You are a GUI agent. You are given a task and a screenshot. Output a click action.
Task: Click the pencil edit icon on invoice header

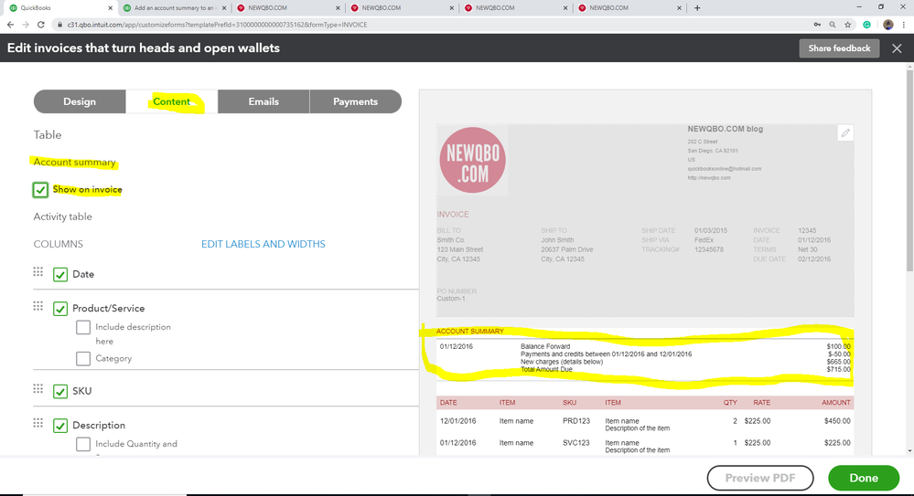845,132
